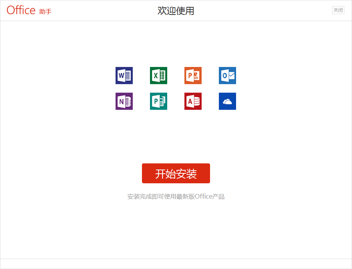
Task: Click the 欢迎使用 title text
Action: tap(176, 11)
